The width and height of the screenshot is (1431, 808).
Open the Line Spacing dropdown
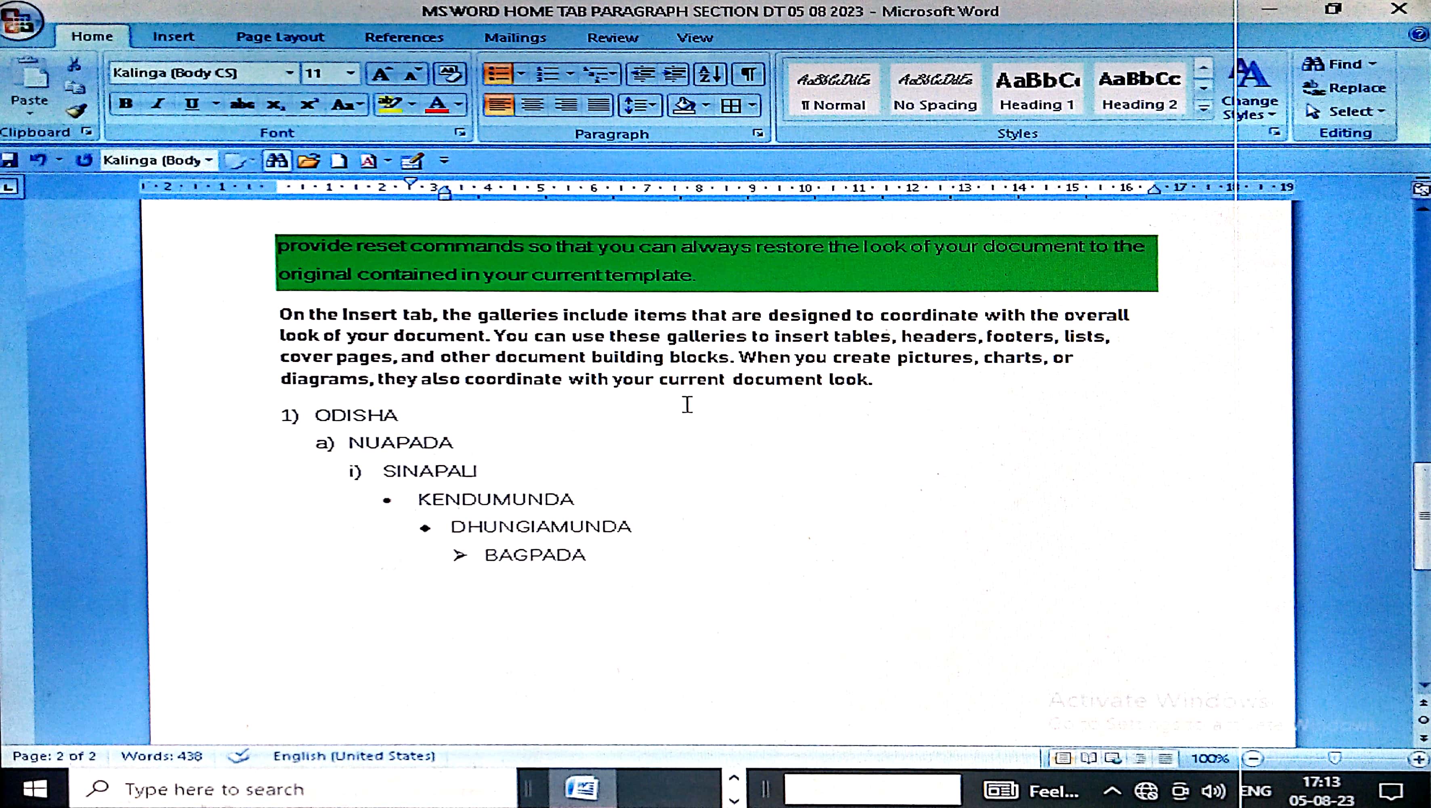tap(640, 105)
